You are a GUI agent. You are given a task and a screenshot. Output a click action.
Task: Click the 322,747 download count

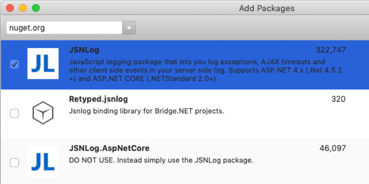[x=331, y=50]
